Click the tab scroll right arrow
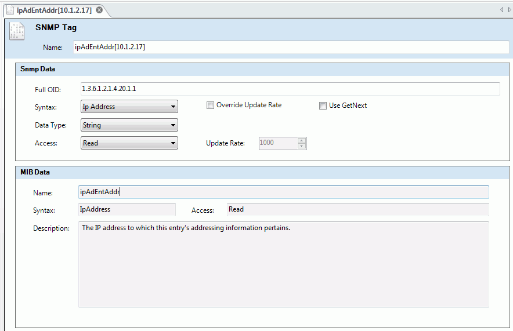Viewport: 513px width, 331px height. point(510,10)
